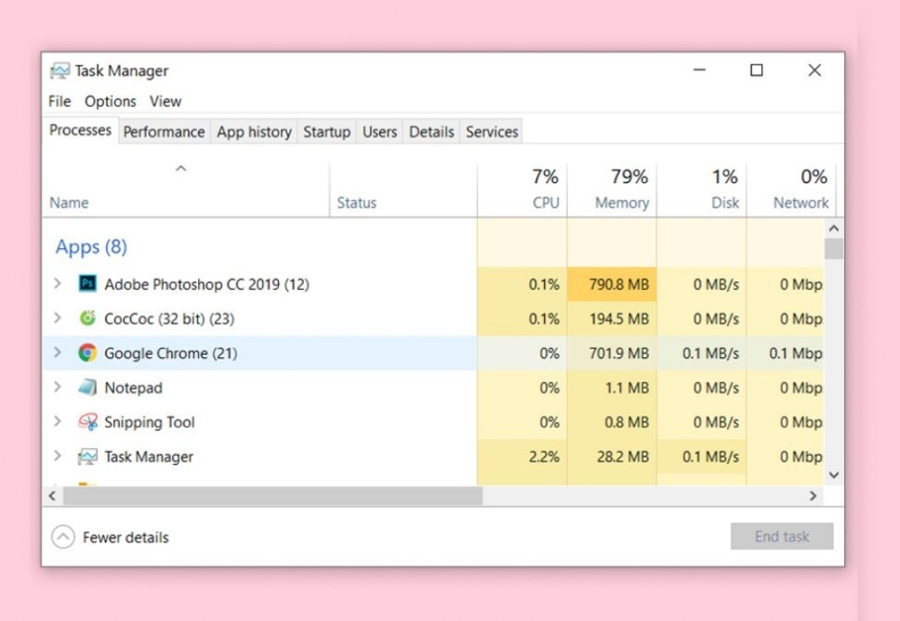900x621 pixels.
Task: Click the Adobe Photoshop app icon
Action: tap(87, 284)
